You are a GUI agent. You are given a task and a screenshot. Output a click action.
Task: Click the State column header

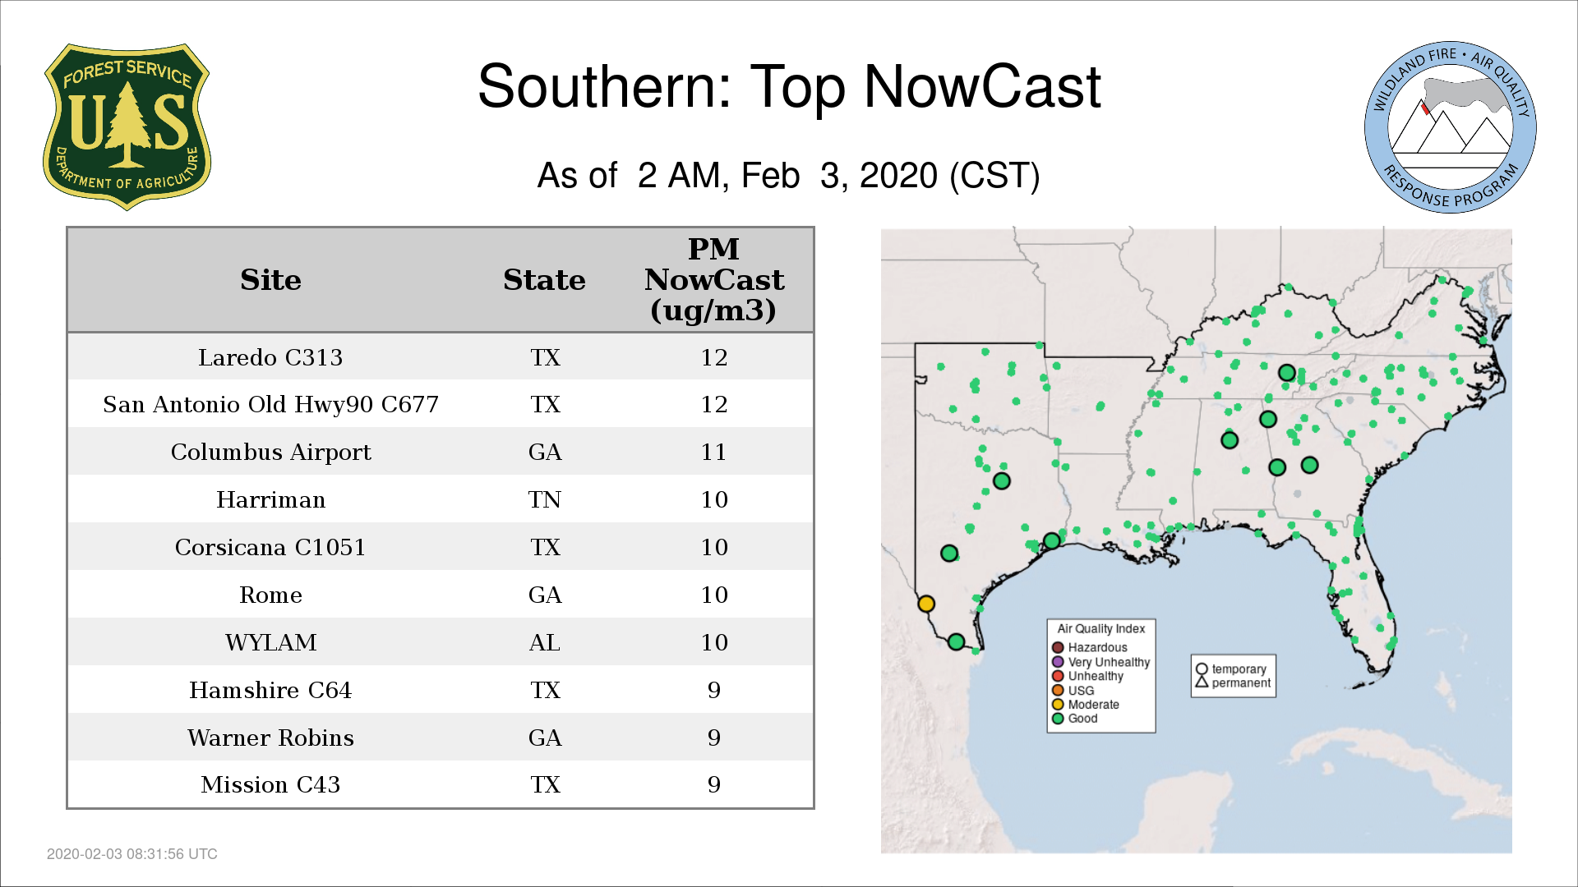(544, 280)
